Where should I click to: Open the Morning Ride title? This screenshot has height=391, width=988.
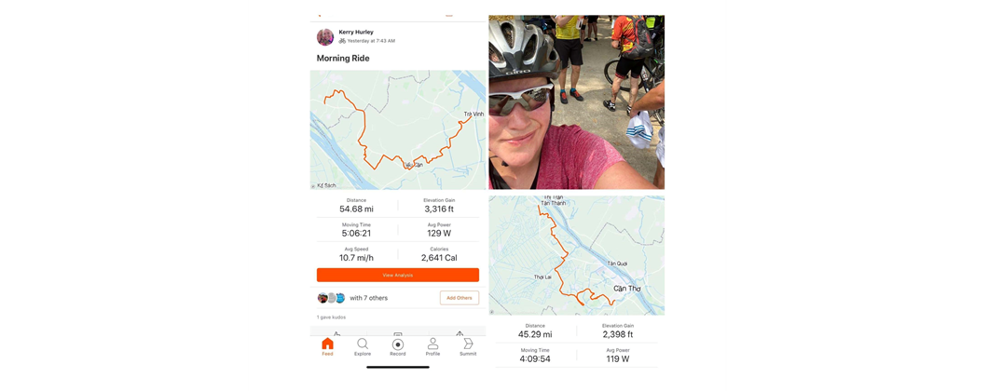pos(343,59)
